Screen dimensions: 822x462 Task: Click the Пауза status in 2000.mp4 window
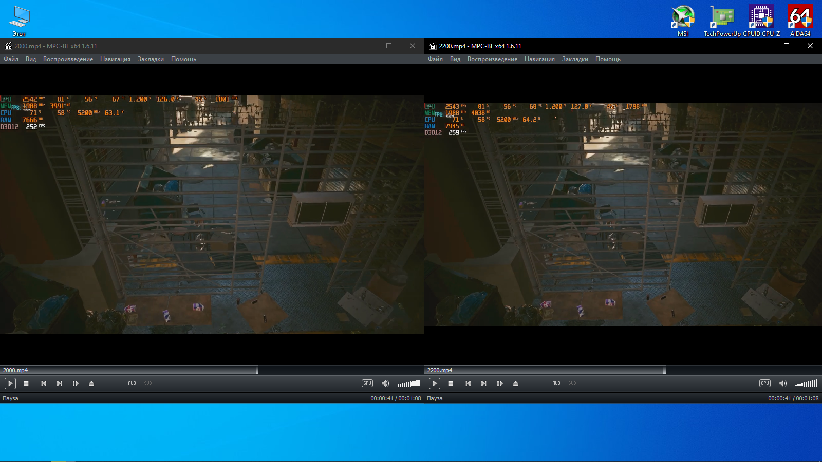(10, 398)
